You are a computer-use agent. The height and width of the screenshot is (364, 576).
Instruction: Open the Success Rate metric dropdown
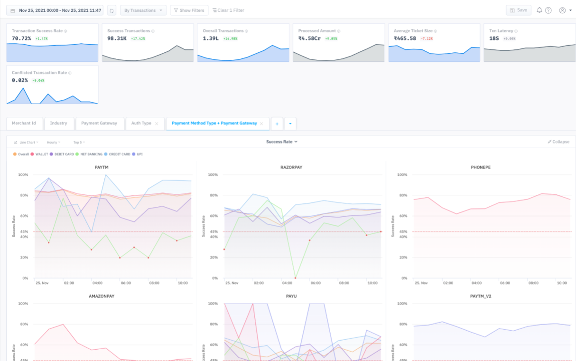point(282,142)
